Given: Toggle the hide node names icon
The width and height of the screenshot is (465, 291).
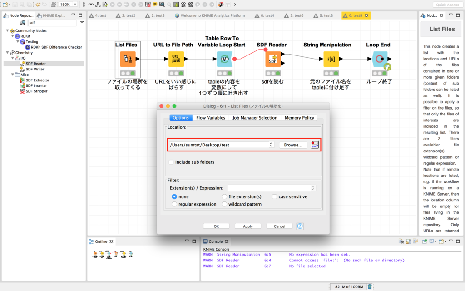Looking at the screenshot, I should click(190, 5).
